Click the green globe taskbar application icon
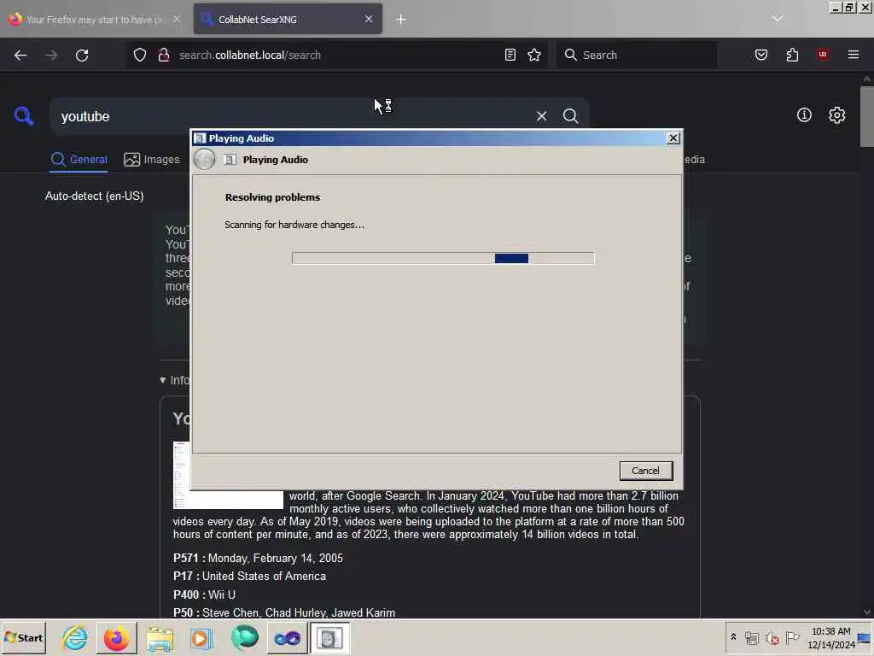This screenshot has width=874, height=656. tap(244, 637)
